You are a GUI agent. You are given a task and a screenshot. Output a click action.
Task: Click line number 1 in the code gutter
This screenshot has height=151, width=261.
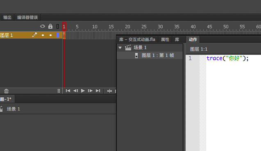point(190,58)
